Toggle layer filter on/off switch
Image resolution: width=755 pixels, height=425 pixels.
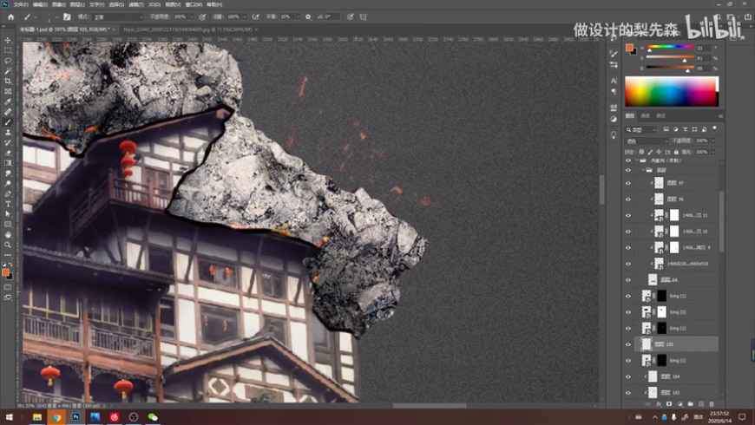(x=714, y=128)
